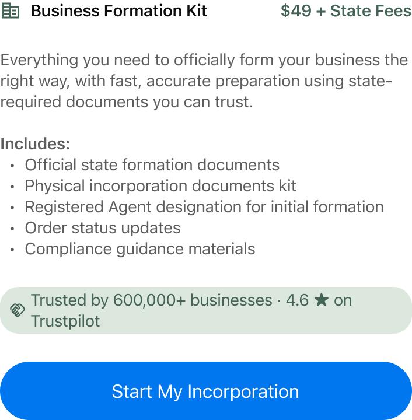Select Physical incorporation documents kit item
412x420 pixels.
160,186
